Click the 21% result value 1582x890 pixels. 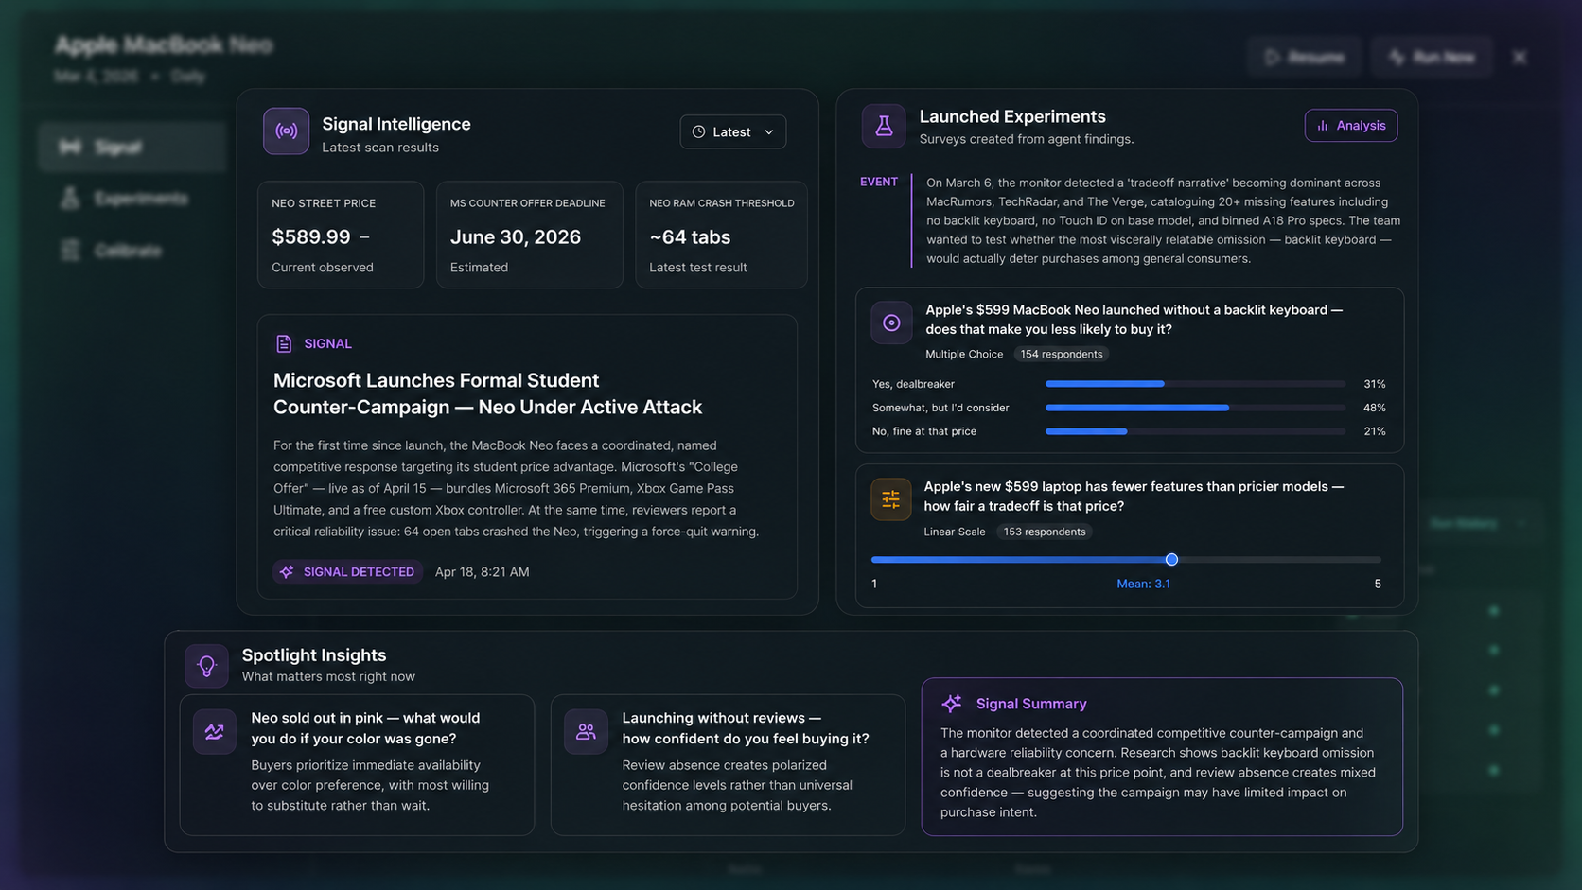coord(1374,431)
